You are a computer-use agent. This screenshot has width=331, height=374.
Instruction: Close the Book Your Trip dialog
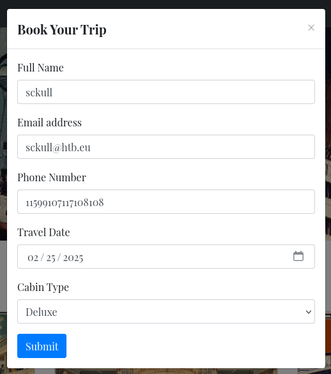click(311, 27)
